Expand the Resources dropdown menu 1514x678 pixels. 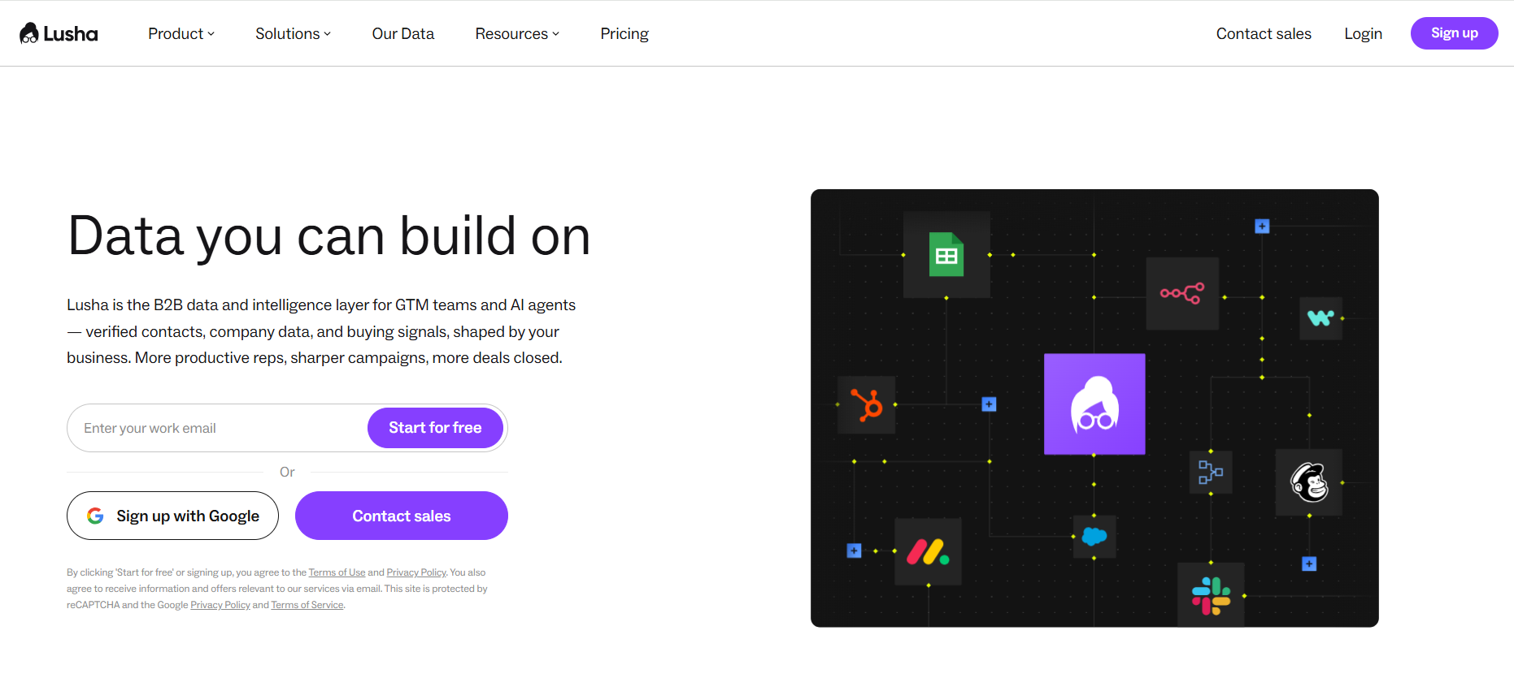(518, 33)
